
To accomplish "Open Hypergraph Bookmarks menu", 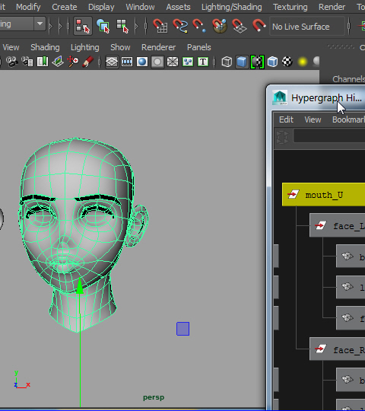I will pyautogui.click(x=348, y=119).
